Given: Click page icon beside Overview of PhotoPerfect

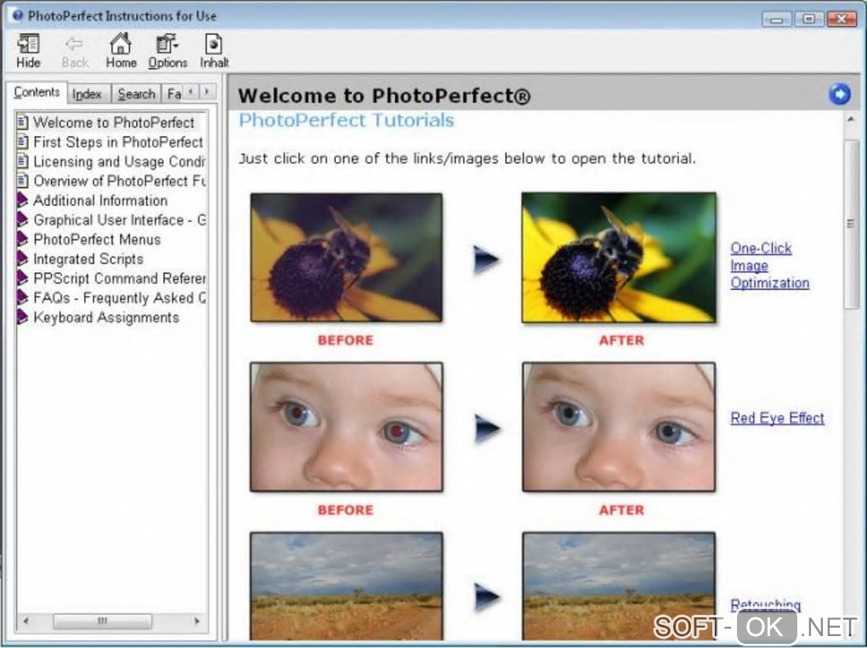Looking at the screenshot, I should click(23, 180).
